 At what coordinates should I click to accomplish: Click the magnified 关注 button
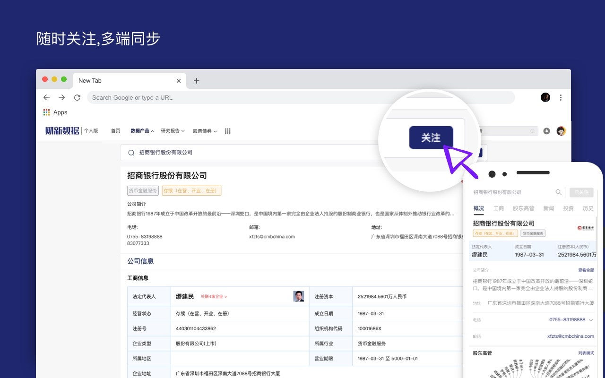431,137
